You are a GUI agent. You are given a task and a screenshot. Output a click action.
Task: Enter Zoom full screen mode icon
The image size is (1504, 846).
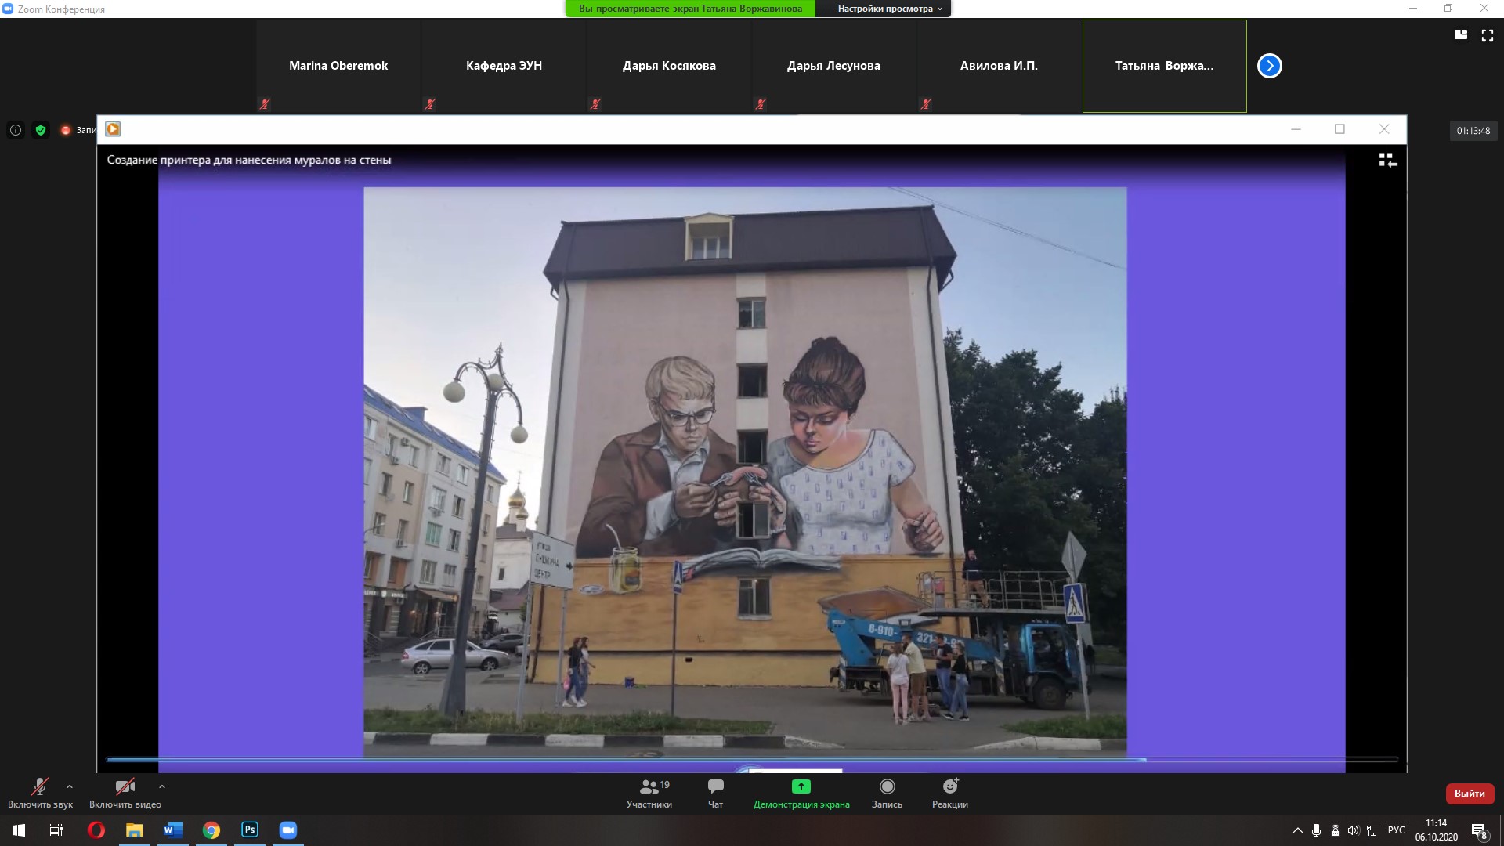1488,35
